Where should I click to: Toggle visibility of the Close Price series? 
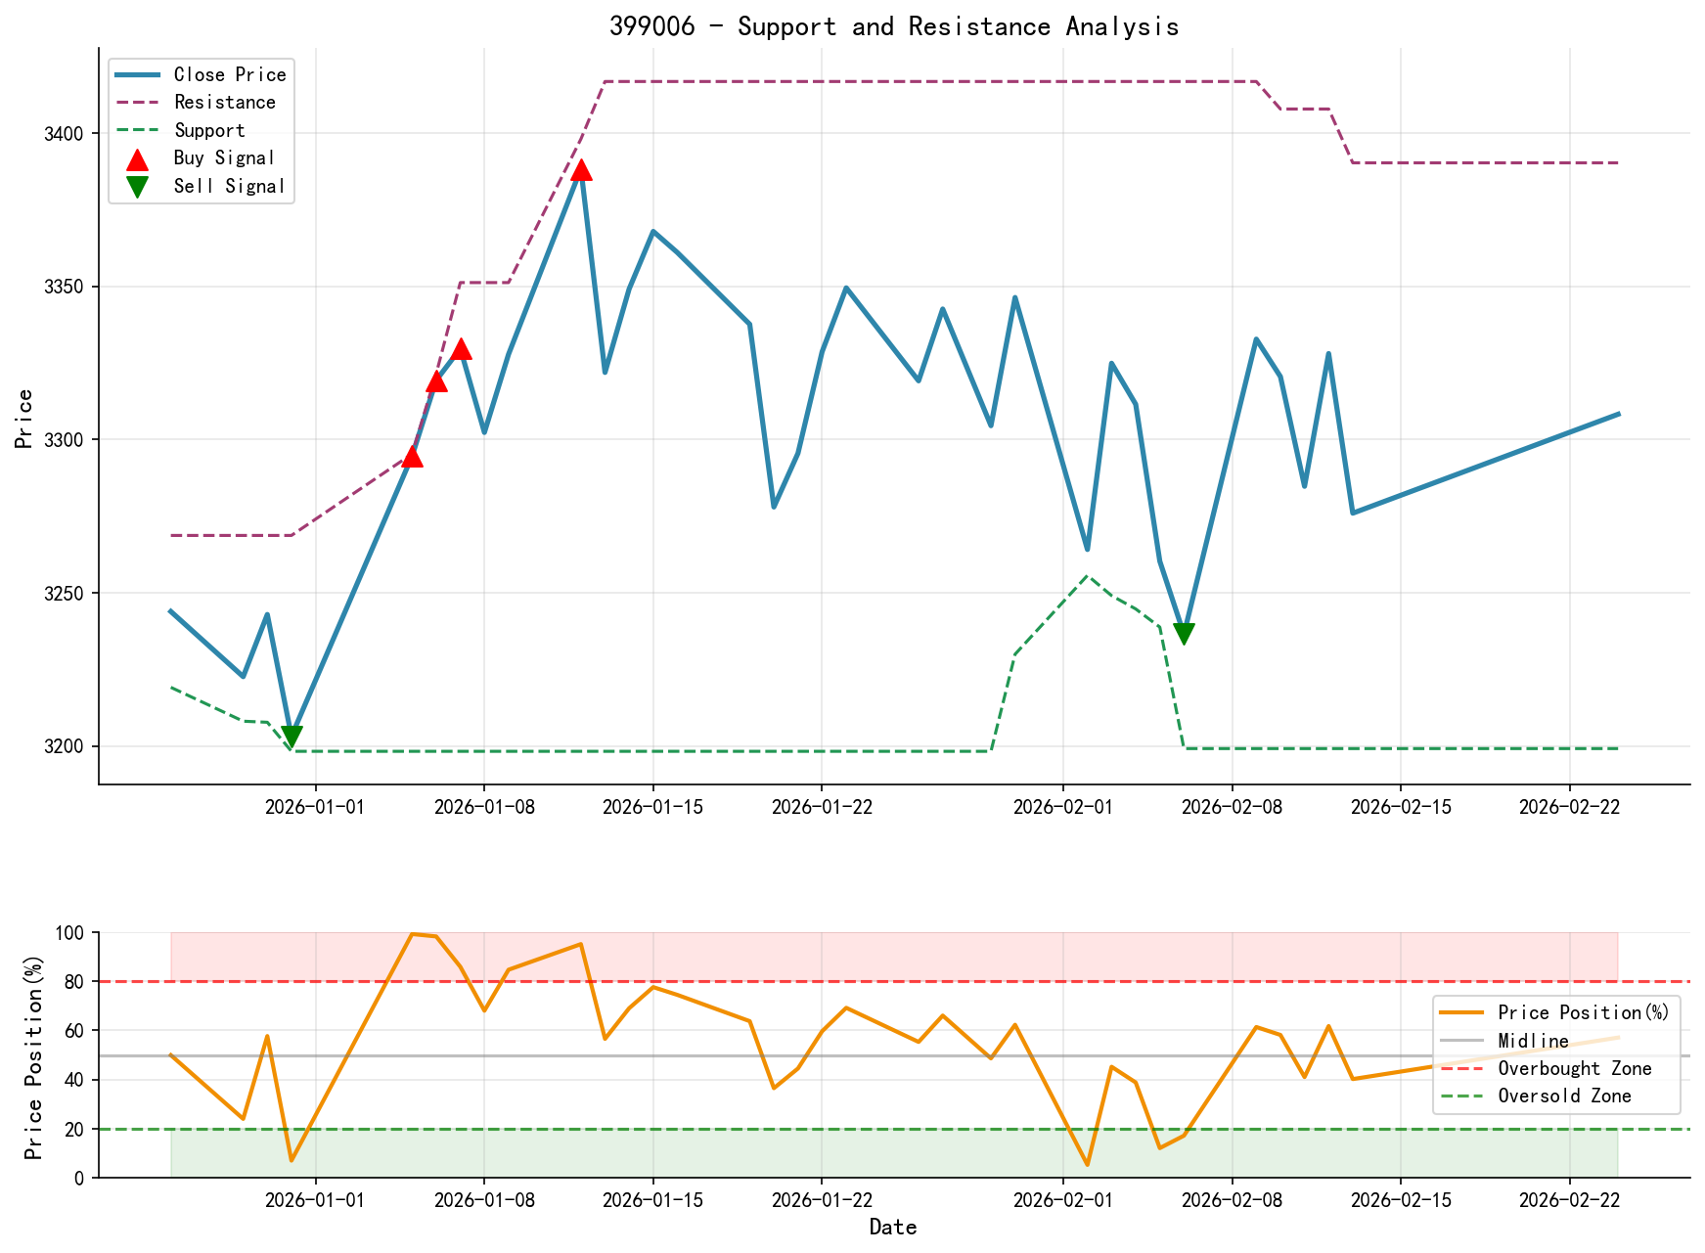coord(139,74)
